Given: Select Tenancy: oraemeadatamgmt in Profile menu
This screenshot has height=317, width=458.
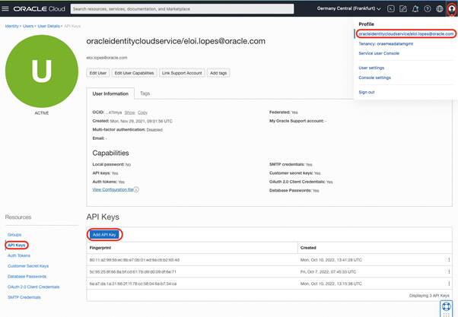Looking at the screenshot, I should (386, 44).
